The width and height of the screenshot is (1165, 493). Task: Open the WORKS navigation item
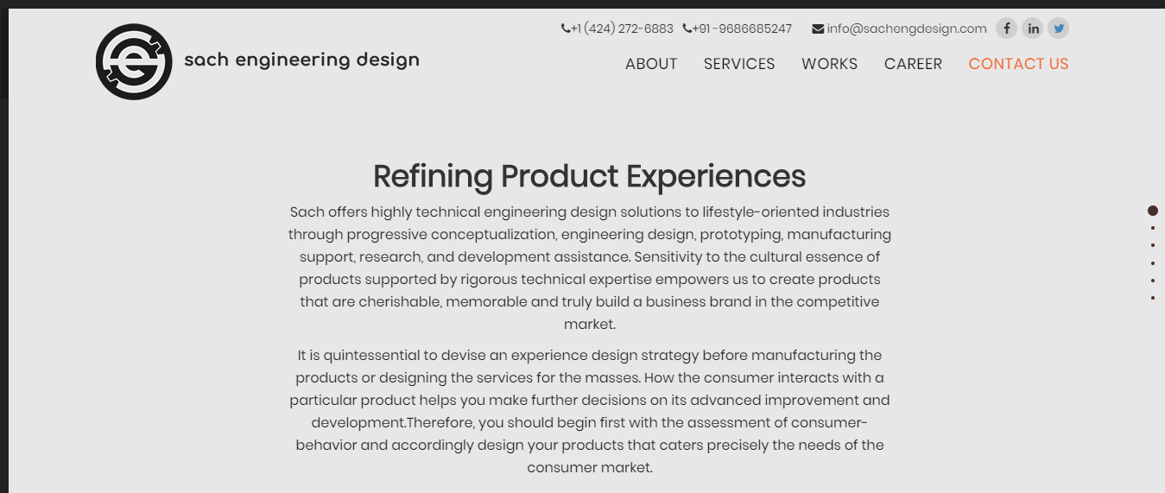coord(829,64)
